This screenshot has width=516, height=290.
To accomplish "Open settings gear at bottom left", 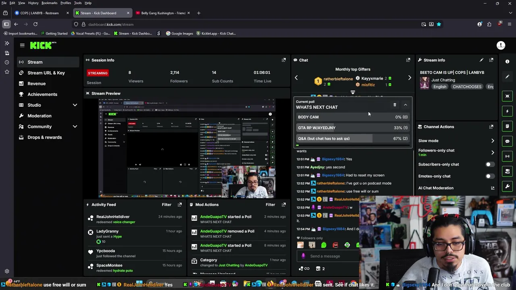I will (7, 271).
